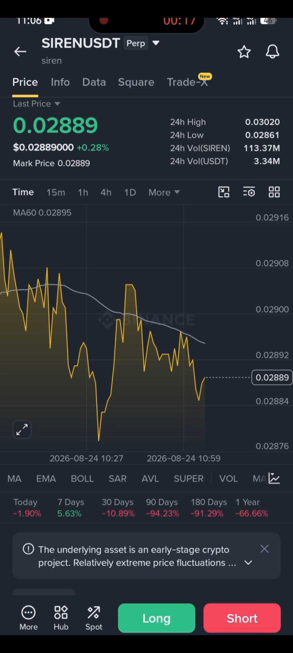Tap Wi-Fi status icon
Viewport: 293px width, 653px height.
(222, 21)
